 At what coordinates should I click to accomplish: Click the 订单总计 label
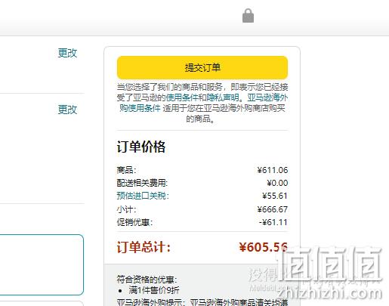144,247
